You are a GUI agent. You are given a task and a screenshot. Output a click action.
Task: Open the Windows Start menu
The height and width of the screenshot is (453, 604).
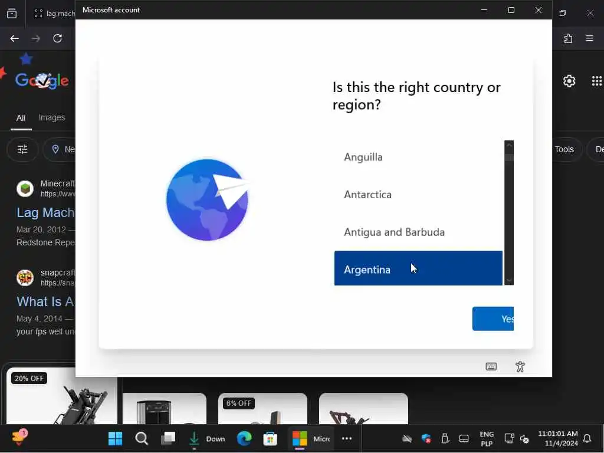tap(115, 438)
